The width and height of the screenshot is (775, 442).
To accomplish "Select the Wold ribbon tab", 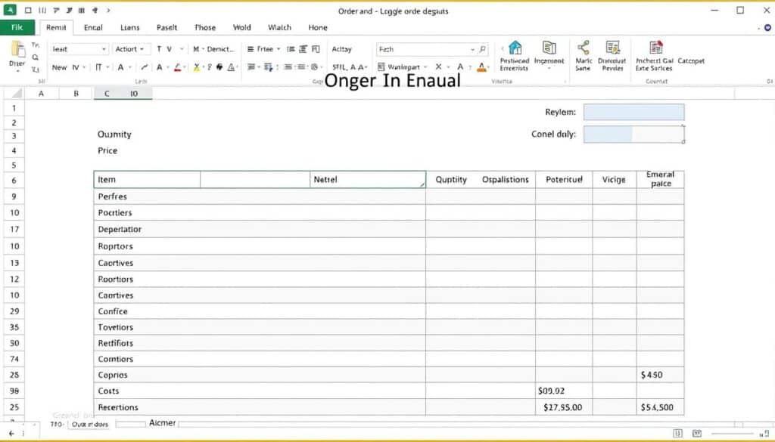I will point(241,28).
